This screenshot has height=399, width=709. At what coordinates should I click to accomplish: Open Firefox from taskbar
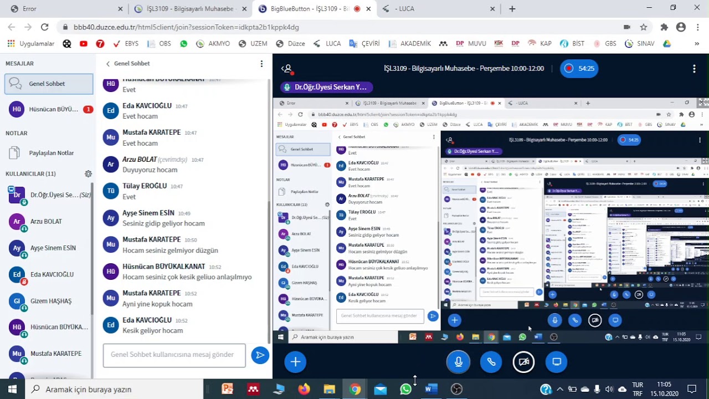pyautogui.click(x=304, y=390)
